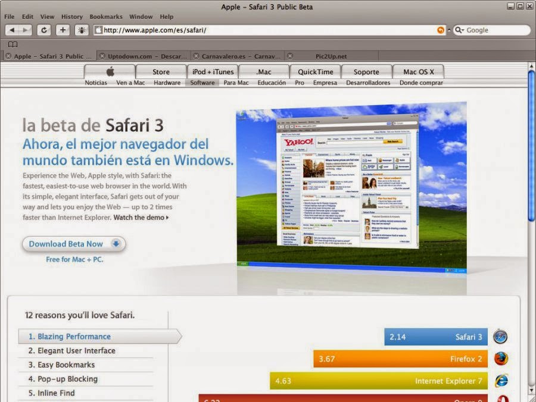Click the vertical scrollbar thumb
This screenshot has height=402, width=536.
(x=532, y=146)
